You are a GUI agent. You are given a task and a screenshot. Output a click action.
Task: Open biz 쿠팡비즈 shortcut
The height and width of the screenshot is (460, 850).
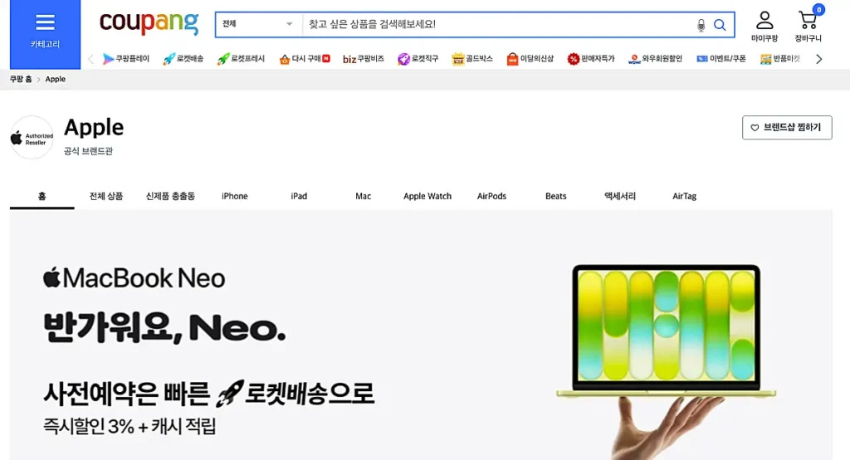point(364,59)
